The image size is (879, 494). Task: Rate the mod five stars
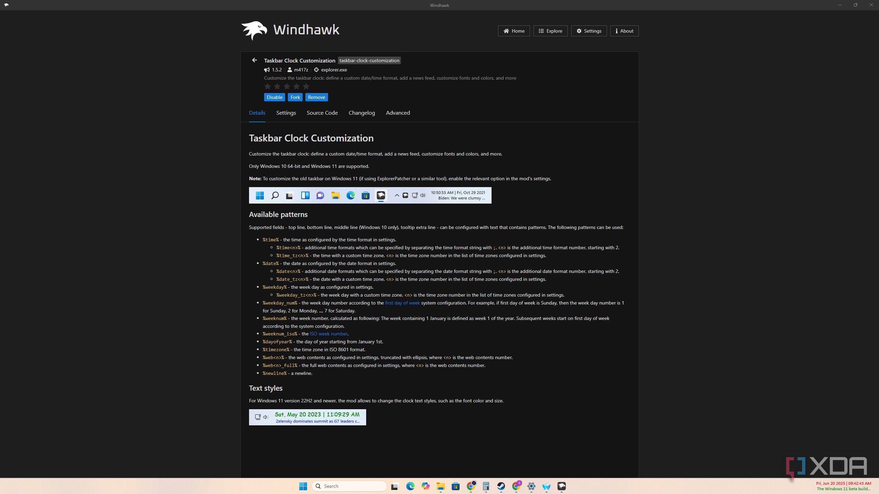click(x=306, y=87)
